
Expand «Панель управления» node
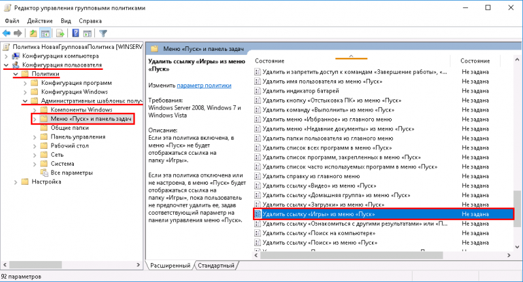coord(35,137)
